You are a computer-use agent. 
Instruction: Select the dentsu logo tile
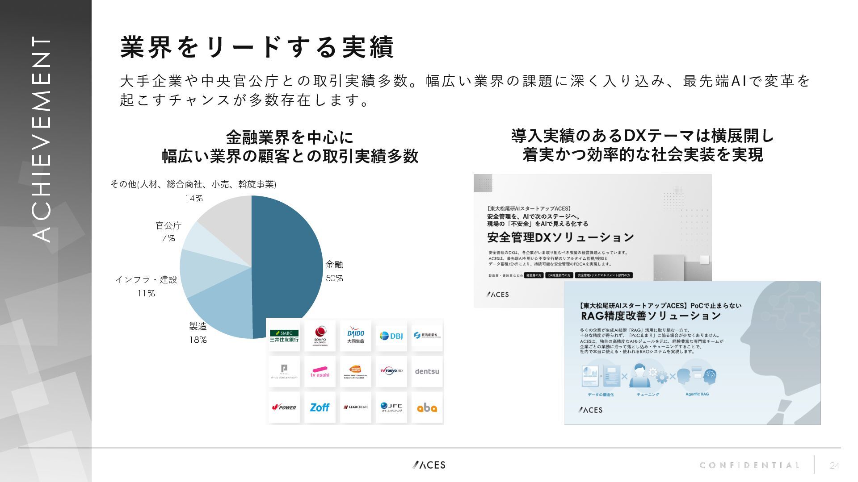tap(427, 371)
